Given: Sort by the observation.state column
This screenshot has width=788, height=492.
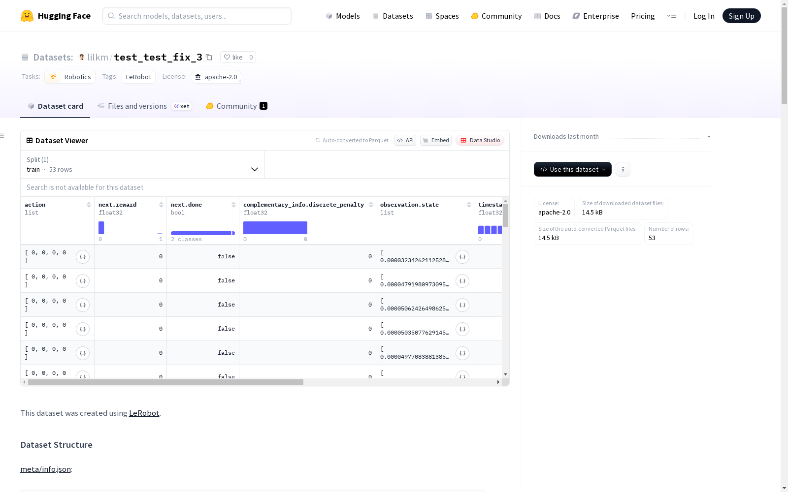Looking at the screenshot, I should [x=469, y=205].
